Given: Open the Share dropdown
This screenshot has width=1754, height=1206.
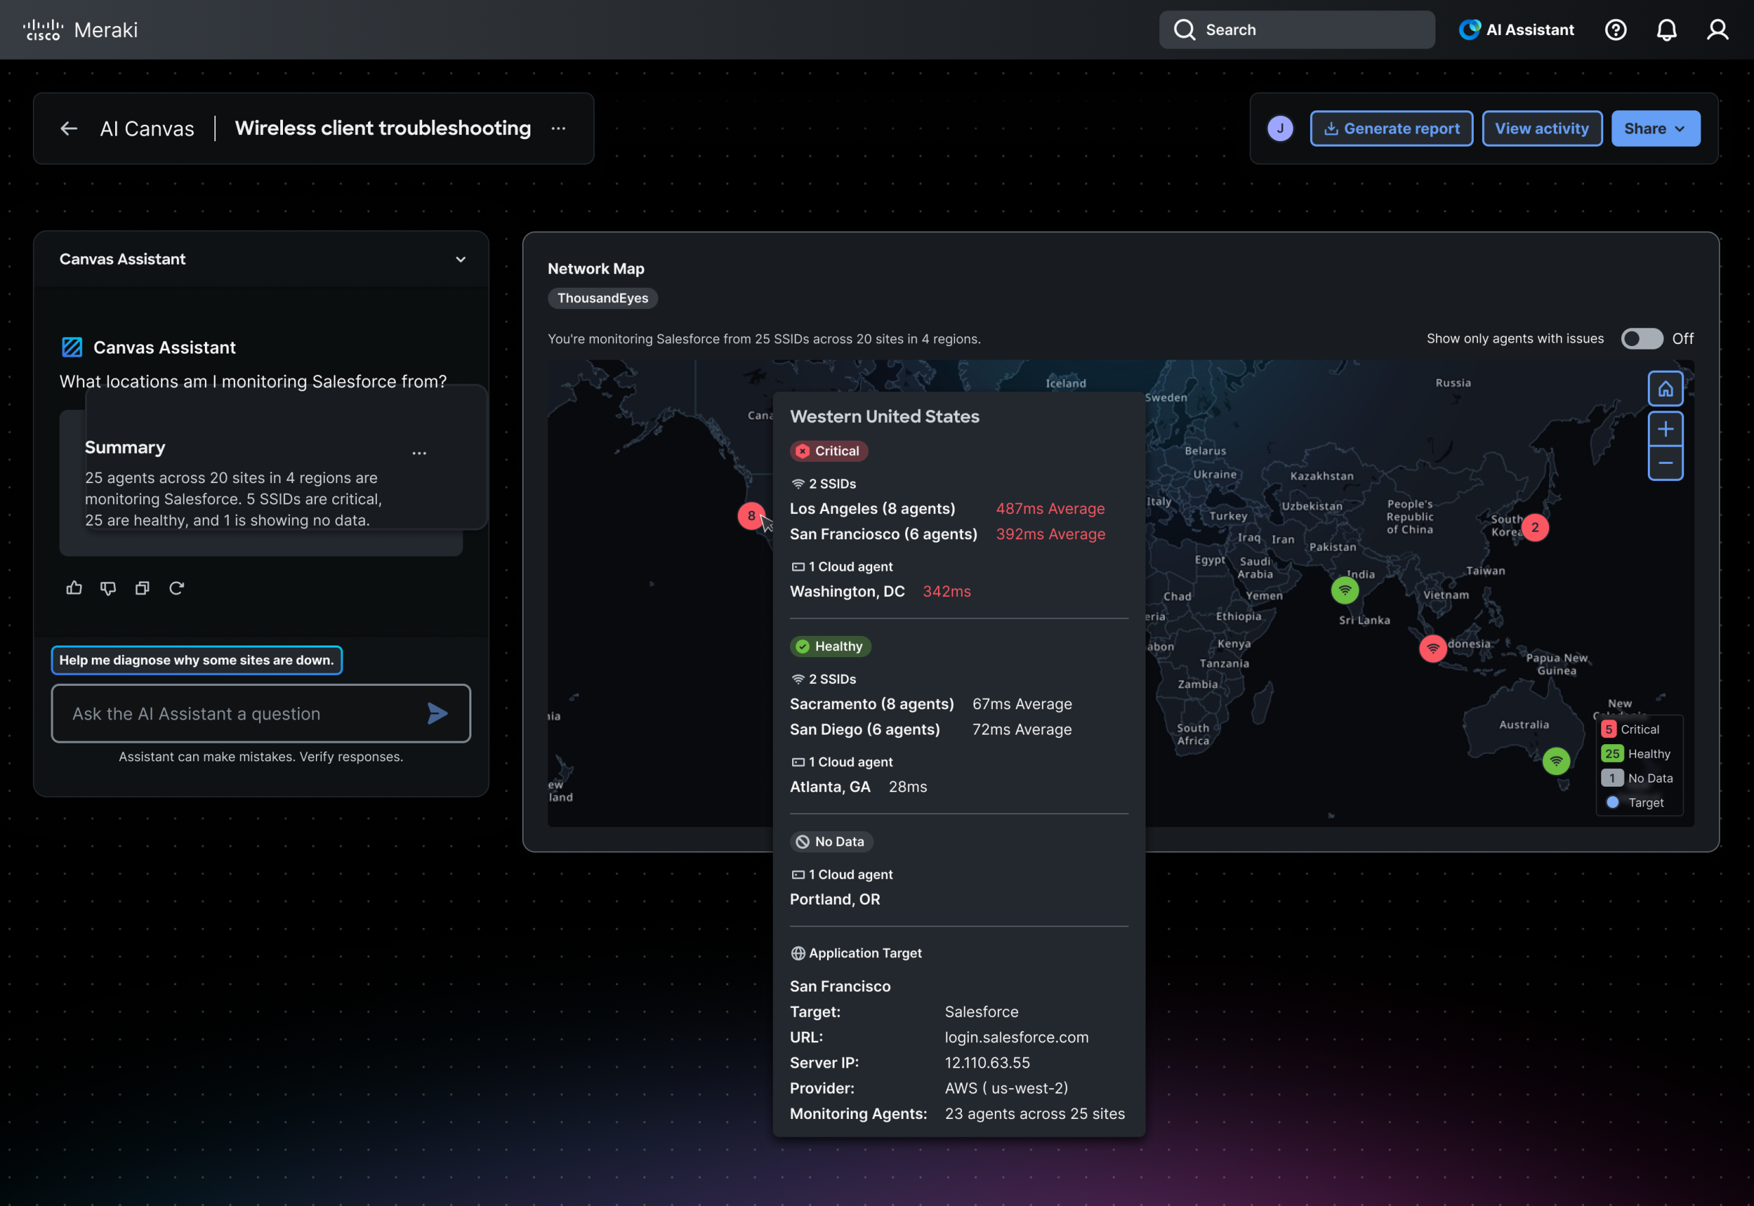Looking at the screenshot, I should 1655,128.
